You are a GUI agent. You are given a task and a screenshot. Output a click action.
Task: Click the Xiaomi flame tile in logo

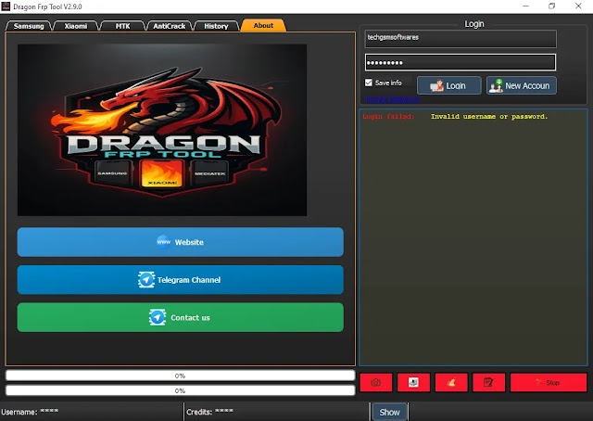click(162, 173)
